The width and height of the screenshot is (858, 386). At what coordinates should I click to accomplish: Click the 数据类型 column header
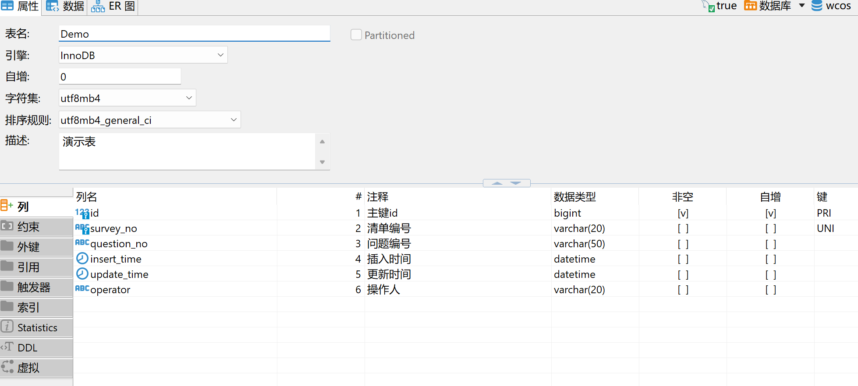[574, 197]
